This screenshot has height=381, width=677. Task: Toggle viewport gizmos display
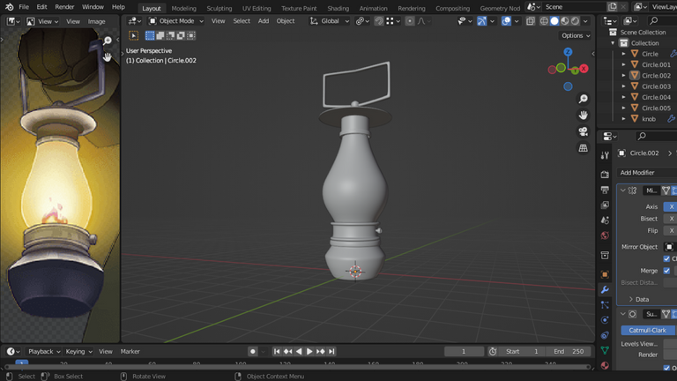(x=481, y=21)
